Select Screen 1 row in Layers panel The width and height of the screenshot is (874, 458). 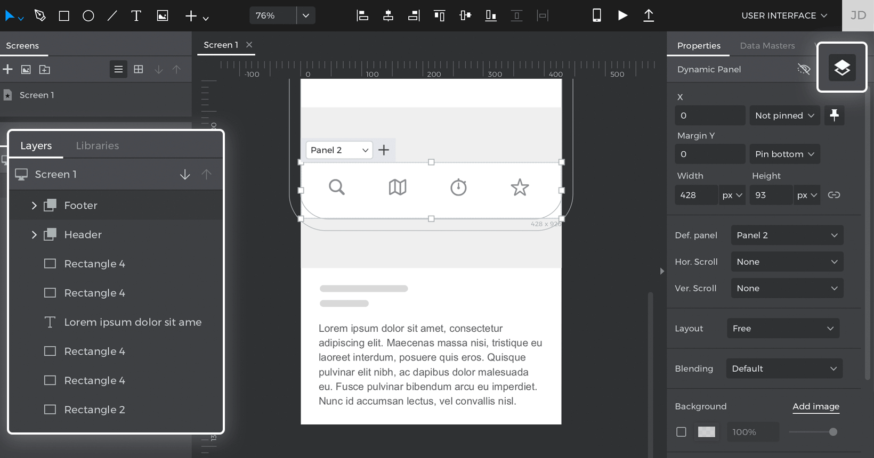(x=116, y=174)
